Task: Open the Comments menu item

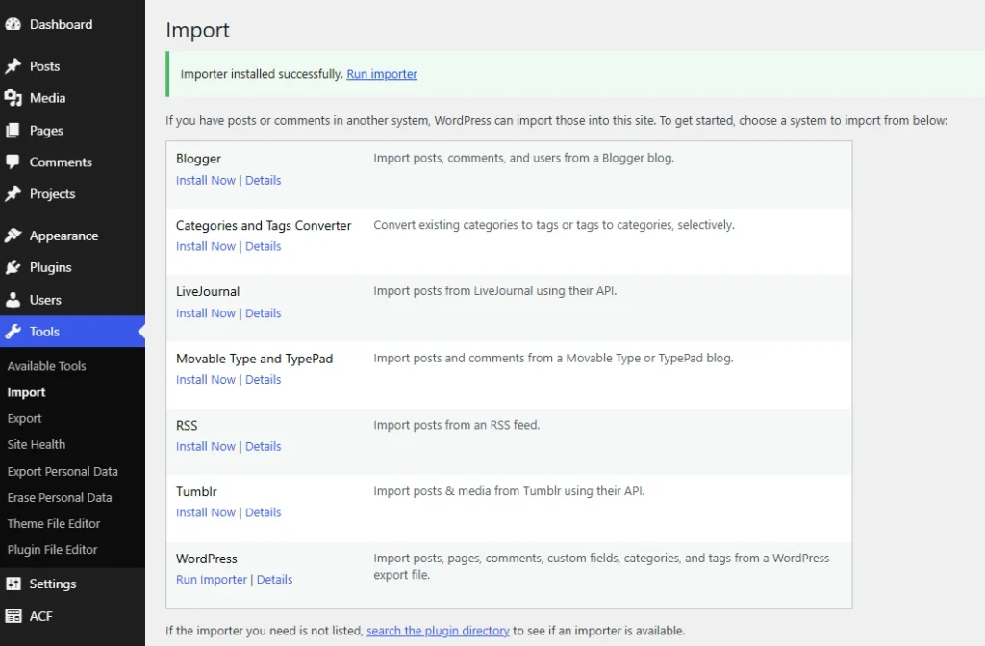Action: 61,161
